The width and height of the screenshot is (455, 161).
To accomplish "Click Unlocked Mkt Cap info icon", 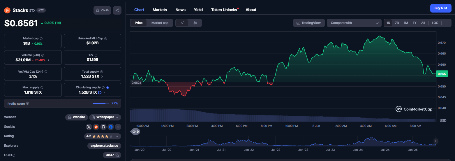I will pos(105,38).
